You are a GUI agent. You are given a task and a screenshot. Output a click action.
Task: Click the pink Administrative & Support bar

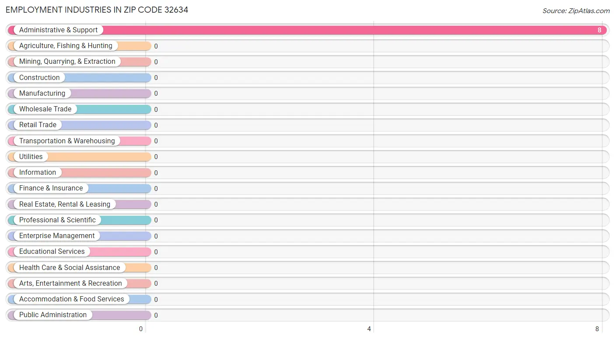click(307, 30)
